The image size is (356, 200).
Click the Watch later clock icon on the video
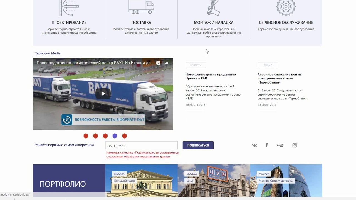[158, 63]
